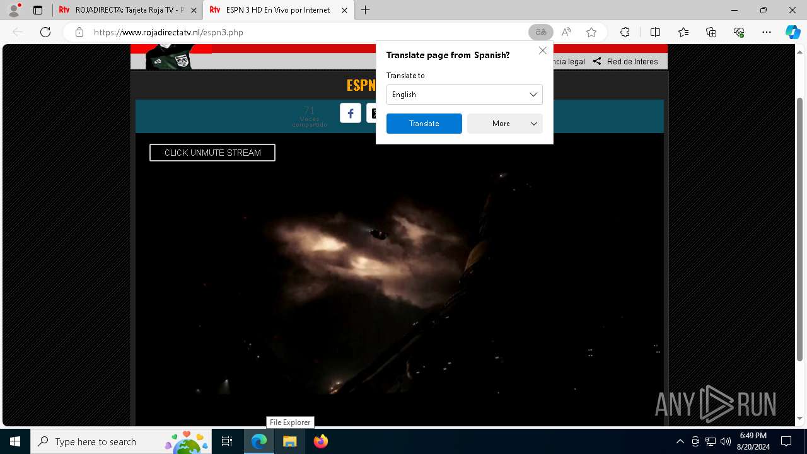Open the Extensions puzzle icon
The height and width of the screenshot is (454, 807).
[625, 32]
